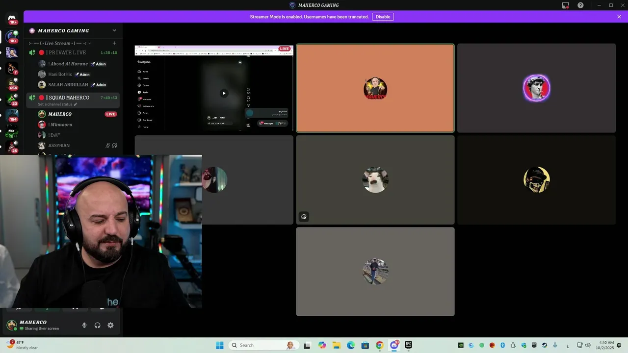Open the server icon with badge 7
Viewport: 628px width, 353px height.
click(12, 68)
